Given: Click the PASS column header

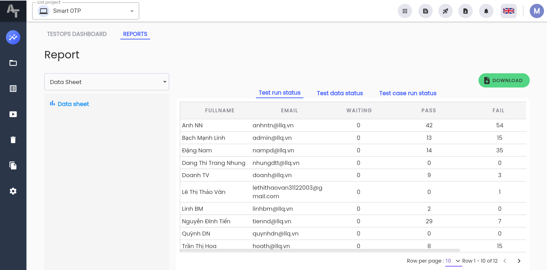Looking at the screenshot, I should pyautogui.click(x=429, y=111).
